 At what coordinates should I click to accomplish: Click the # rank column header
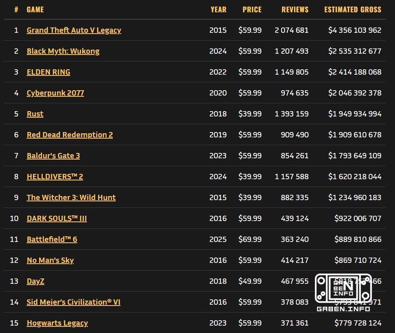tap(16, 9)
